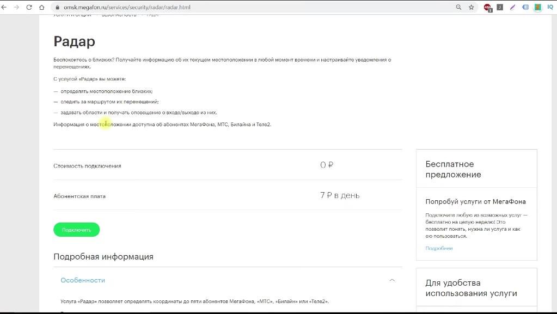Viewport: 557px width, 314px height.
Task: Click the Бесплатное предложение card heading
Action: click(x=453, y=169)
